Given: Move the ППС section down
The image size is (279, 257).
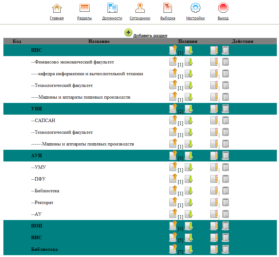Looking at the screenshot, I should (x=188, y=50).
